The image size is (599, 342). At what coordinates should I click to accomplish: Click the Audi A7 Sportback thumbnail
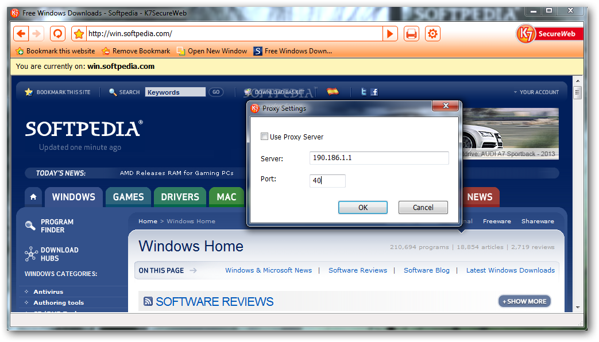[511, 134]
